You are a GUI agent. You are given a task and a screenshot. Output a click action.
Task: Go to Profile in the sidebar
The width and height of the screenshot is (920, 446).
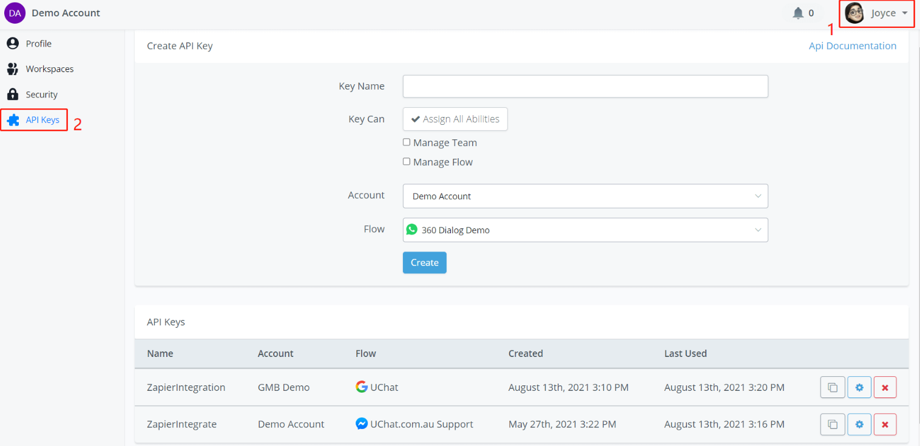(38, 44)
